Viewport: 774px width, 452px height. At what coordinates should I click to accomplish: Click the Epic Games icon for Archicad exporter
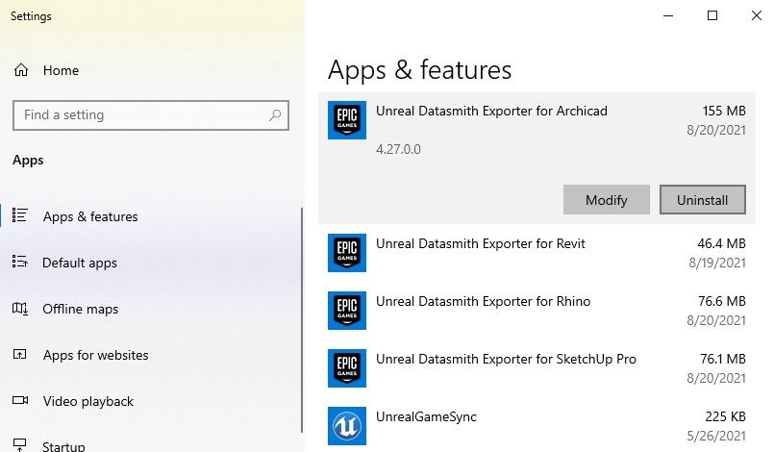(x=346, y=120)
